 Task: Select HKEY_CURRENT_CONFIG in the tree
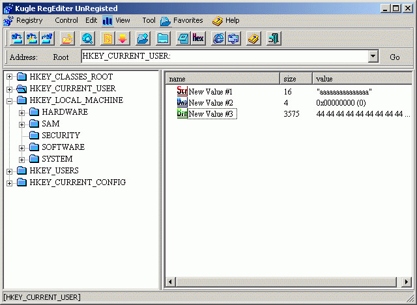click(x=78, y=182)
